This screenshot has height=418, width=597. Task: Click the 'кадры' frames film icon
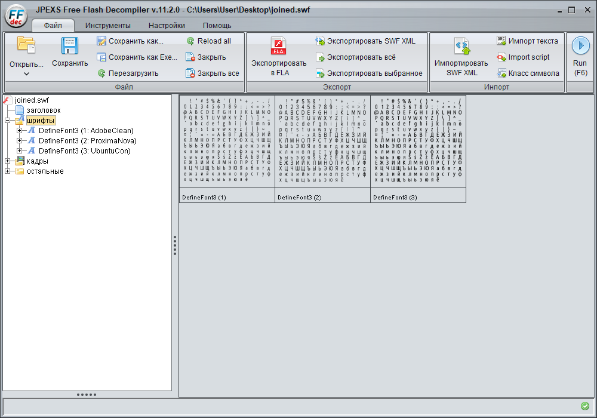[x=20, y=161]
